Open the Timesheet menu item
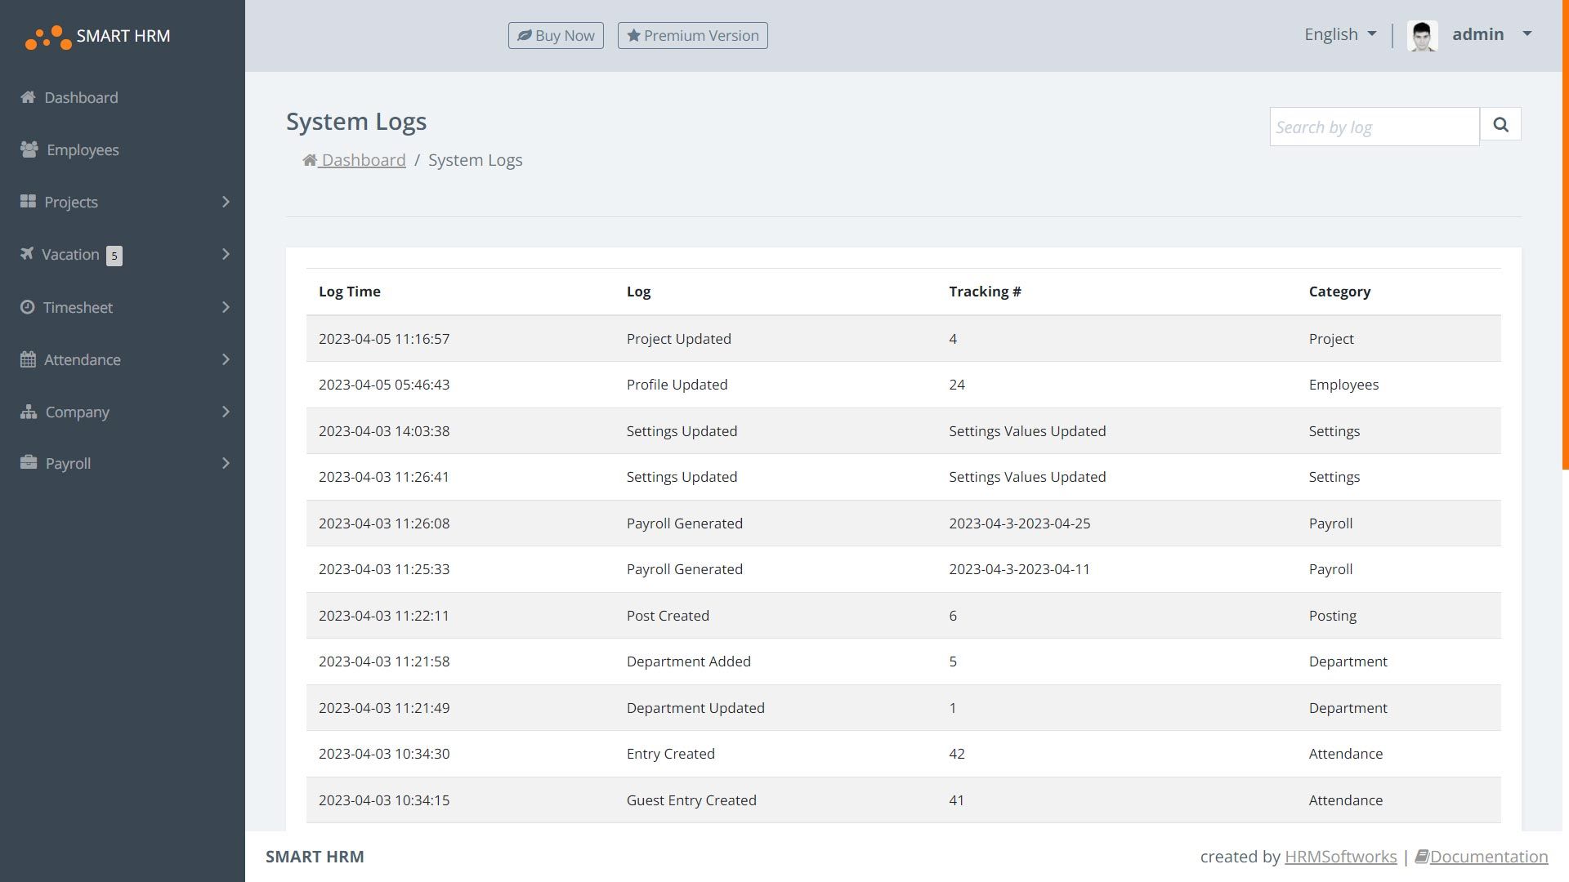 78,307
